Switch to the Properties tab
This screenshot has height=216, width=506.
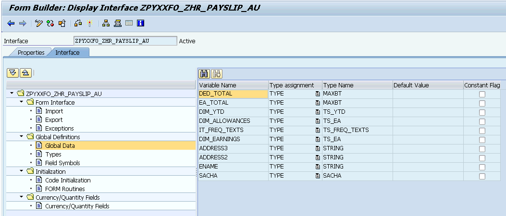click(x=31, y=52)
